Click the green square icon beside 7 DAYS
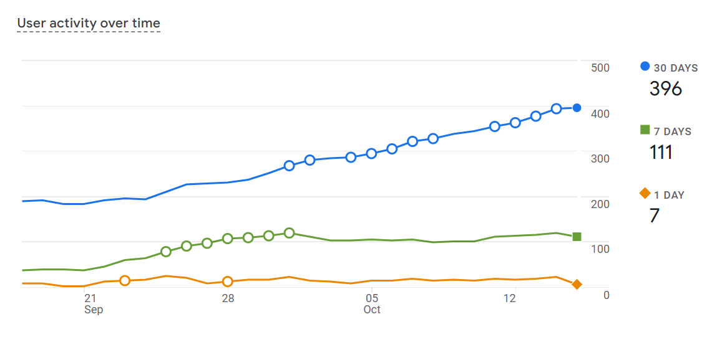This screenshot has height=337, width=717. click(645, 130)
